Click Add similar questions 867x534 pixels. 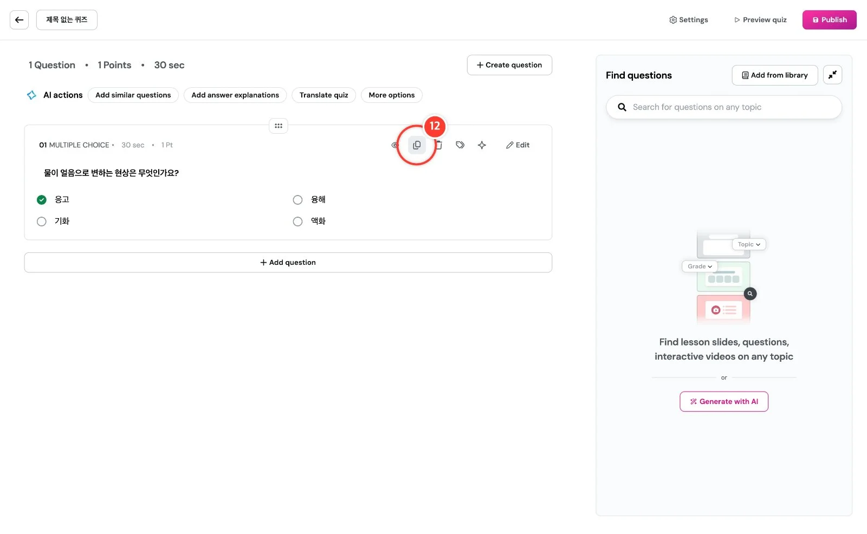(133, 95)
